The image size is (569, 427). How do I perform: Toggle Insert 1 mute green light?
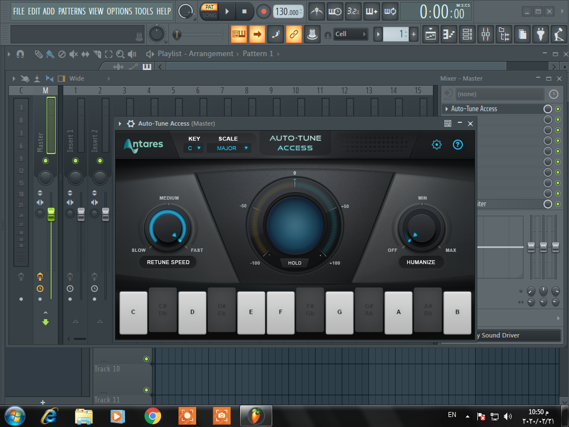[x=76, y=161]
